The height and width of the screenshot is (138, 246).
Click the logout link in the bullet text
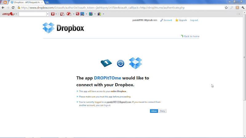click(x=107, y=105)
